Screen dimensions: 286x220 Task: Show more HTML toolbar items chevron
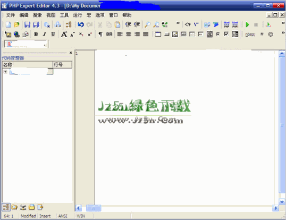pos(283,33)
